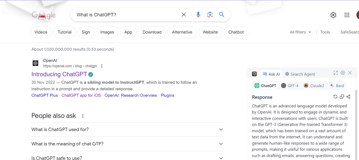Filter results by Download chip

[152, 32]
